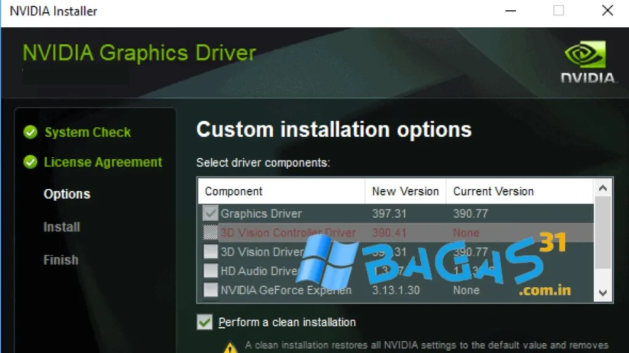629x353 pixels.
Task: Toggle the 3D Vision Controller Driver checkbox
Action: click(x=210, y=232)
